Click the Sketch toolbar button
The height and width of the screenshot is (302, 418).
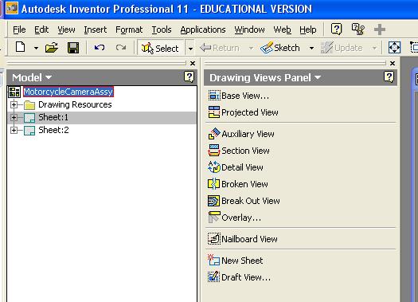(280, 48)
